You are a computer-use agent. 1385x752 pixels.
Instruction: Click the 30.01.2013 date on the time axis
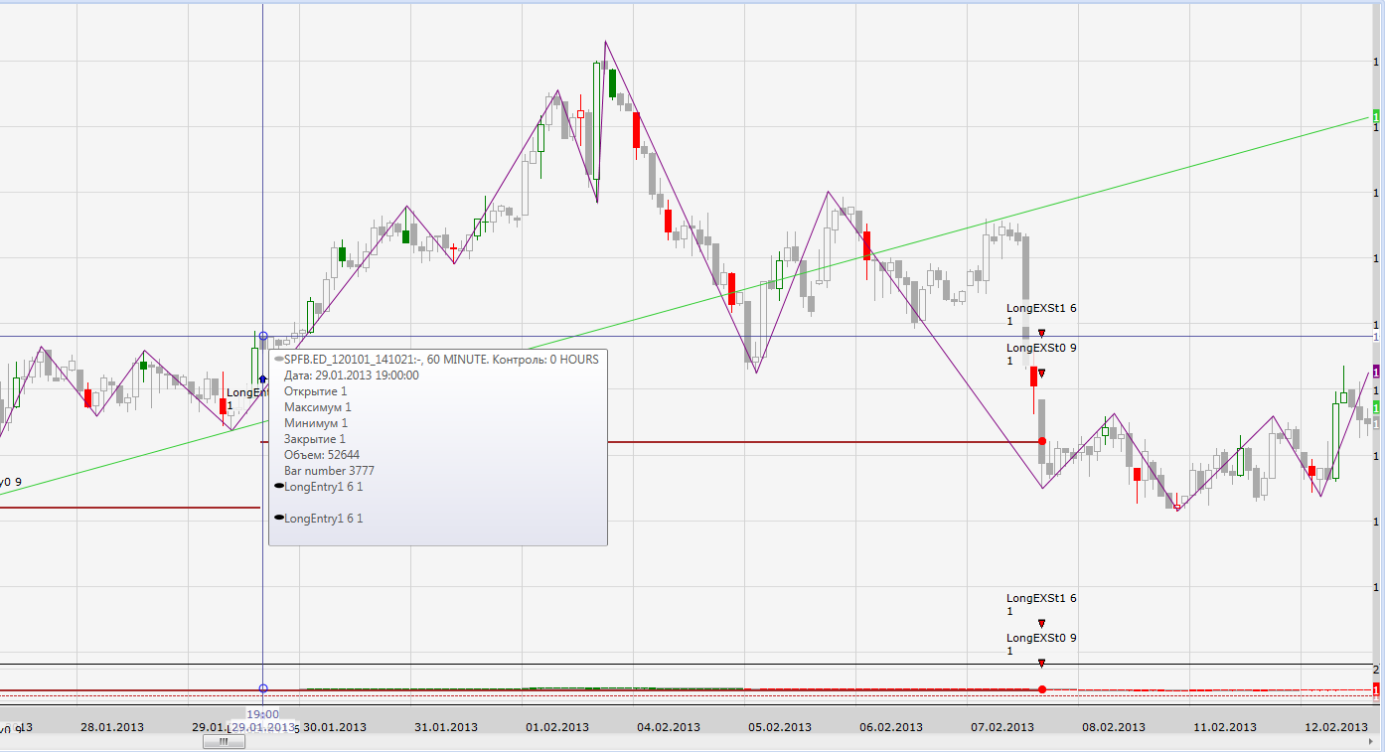tap(334, 727)
